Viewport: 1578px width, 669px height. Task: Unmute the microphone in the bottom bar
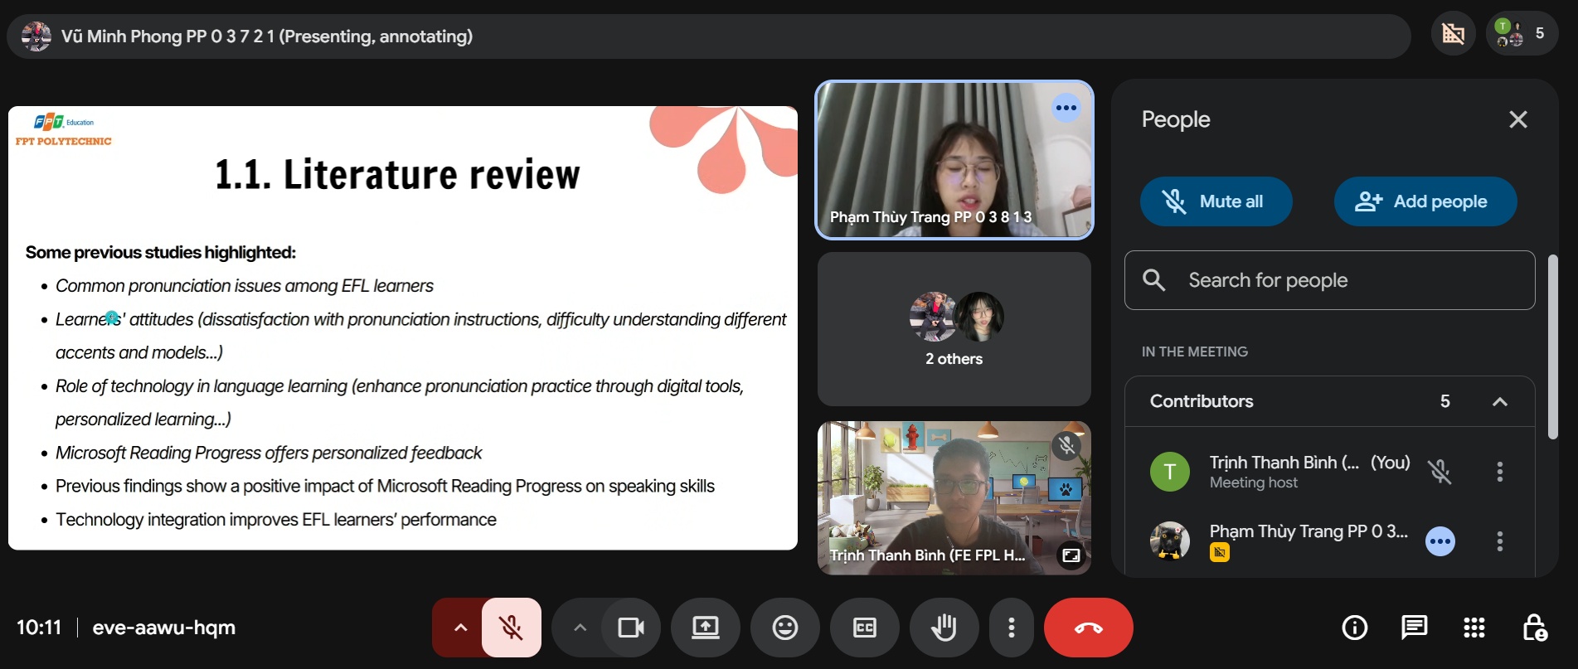[x=511, y=628]
